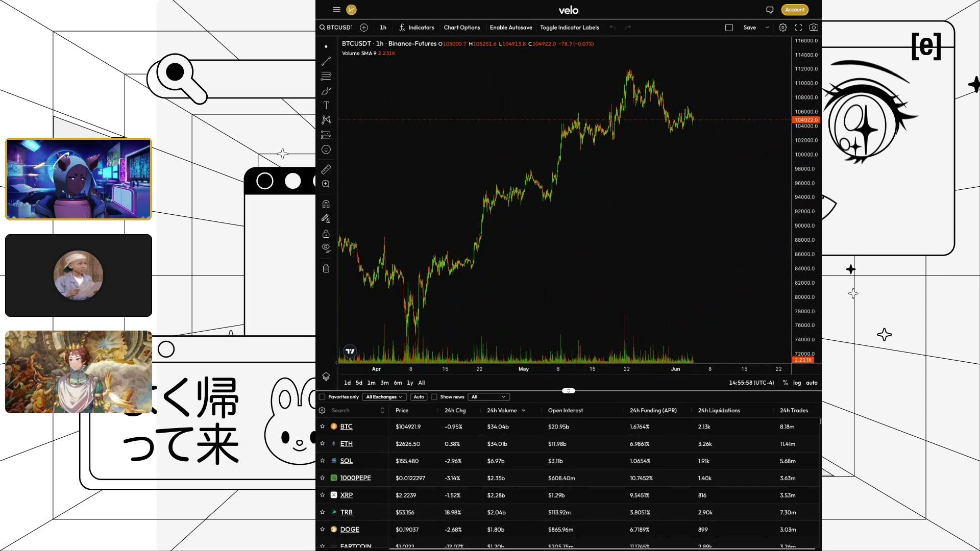
Task: Select the ruler measure tool
Action: point(326,169)
